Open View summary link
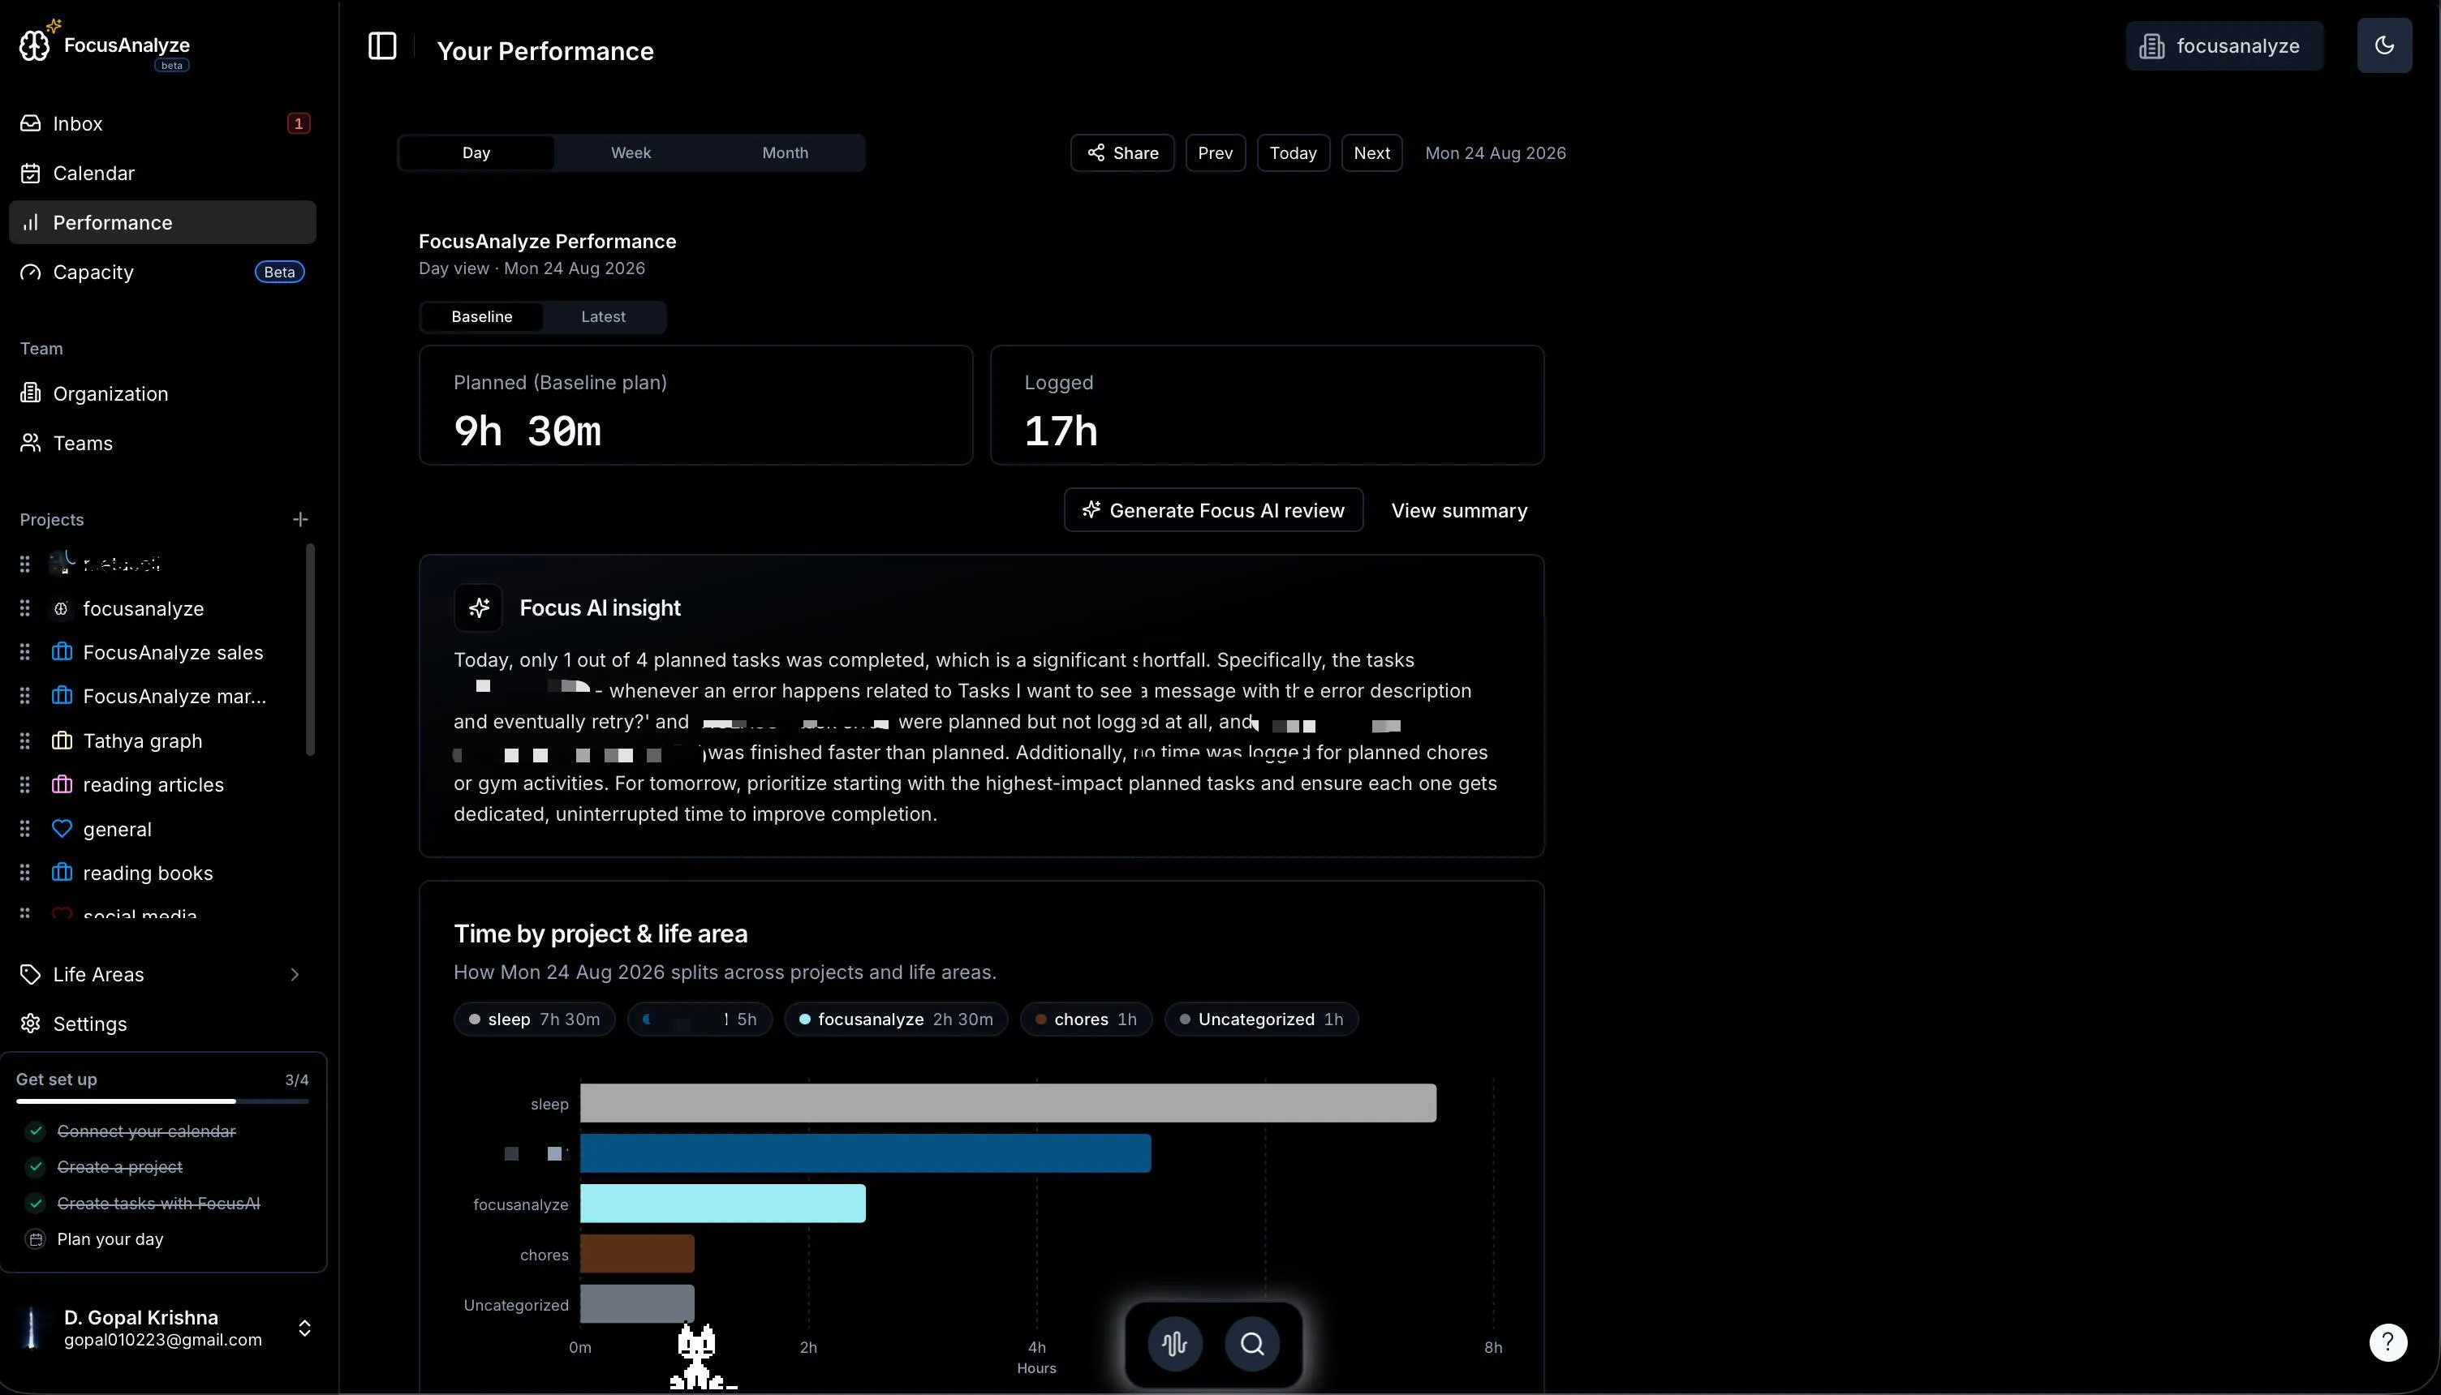This screenshot has width=2441, height=1395. (x=1458, y=511)
